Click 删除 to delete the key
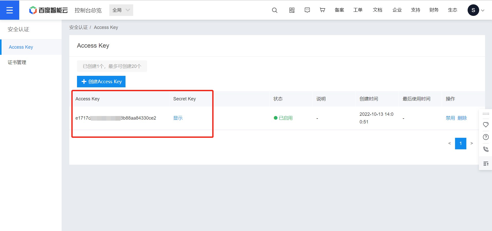This screenshot has width=492, height=231. [x=462, y=118]
